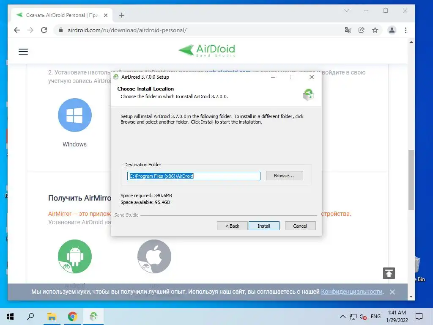Click the address bar URL
This screenshot has width=433, height=325.
pyautogui.click(x=127, y=30)
